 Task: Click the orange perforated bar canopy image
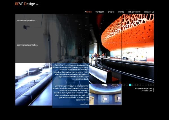click(128, 33)
